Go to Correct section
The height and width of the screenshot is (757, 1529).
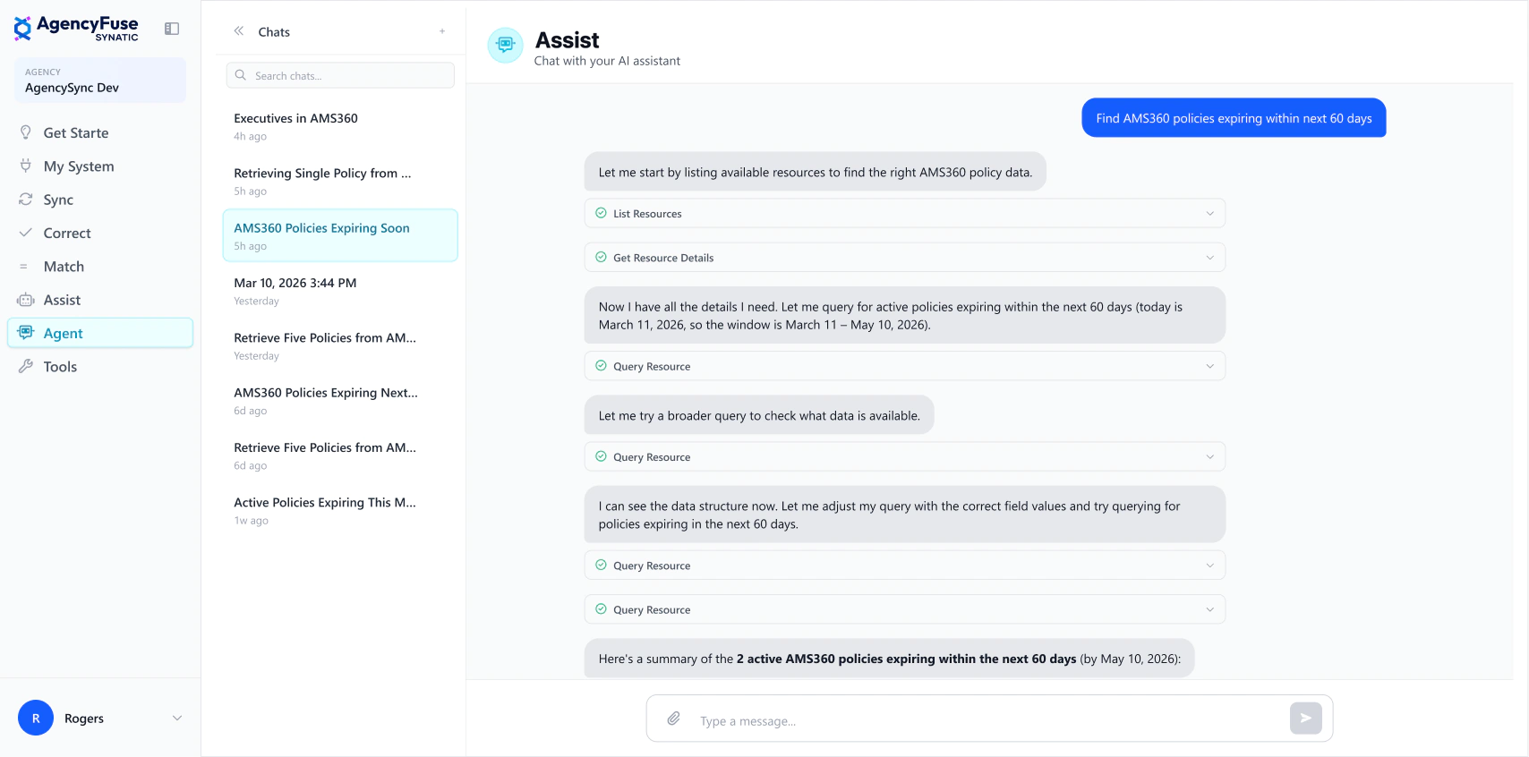coord(100,233)
